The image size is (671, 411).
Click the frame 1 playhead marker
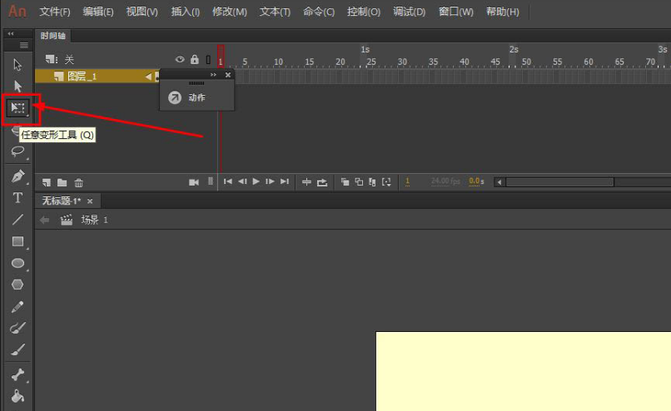(221, 56)
